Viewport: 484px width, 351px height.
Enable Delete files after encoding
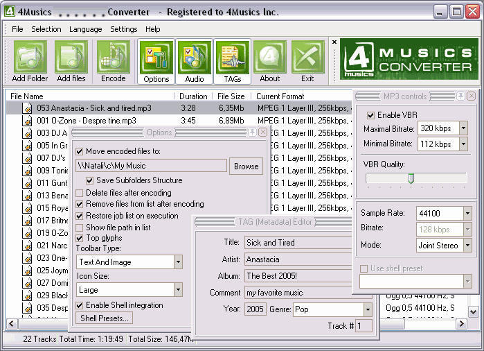click(80, 193)
